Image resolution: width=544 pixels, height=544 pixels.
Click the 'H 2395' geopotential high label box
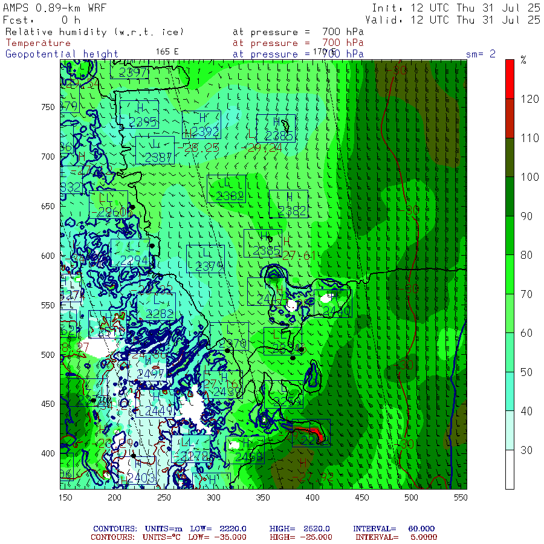point(139,114)
